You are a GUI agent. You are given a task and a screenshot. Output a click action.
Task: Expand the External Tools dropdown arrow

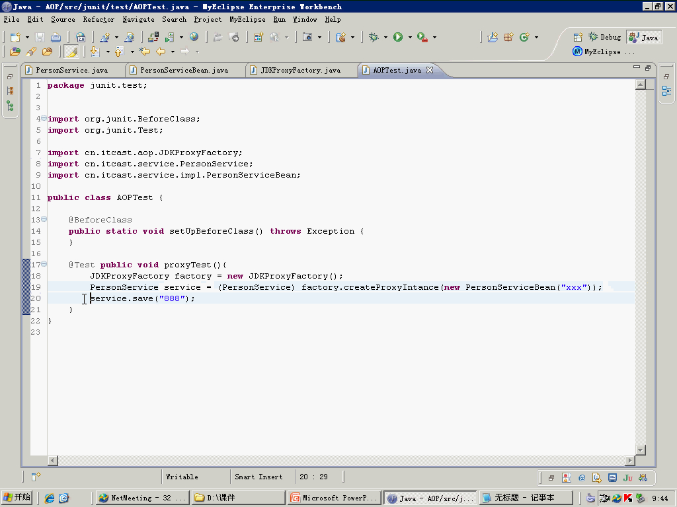tap(434, 38)
